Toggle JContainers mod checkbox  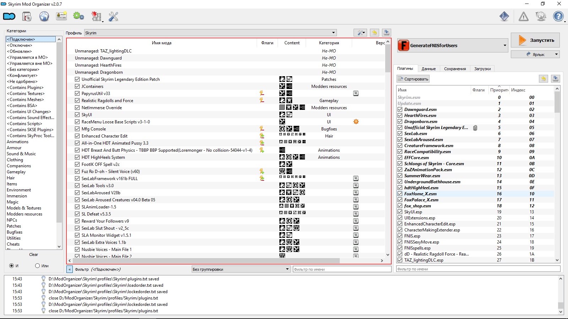tap(77, 86)
